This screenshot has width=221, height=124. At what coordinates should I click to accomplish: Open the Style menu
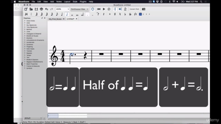(x=75, y=2)
